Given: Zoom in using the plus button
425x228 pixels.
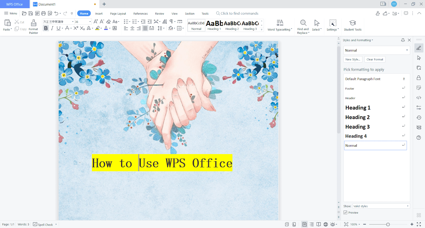Looking at the screenshot, I should (412, 224).
